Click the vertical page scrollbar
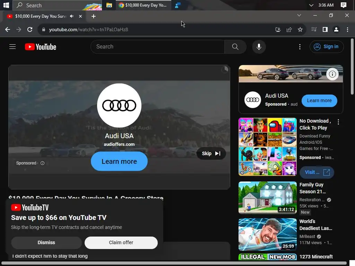The height and width of the screenshot is (266, 355). [x=352, y=66]
